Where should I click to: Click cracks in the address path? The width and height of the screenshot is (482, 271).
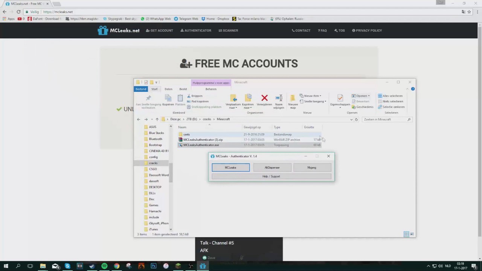(x=207, y=119)
